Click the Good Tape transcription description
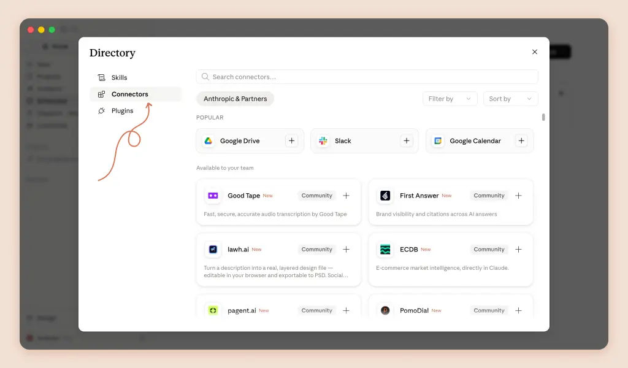Image resolution: width=628 pixels, height=368 pixels. coord(275,214)
